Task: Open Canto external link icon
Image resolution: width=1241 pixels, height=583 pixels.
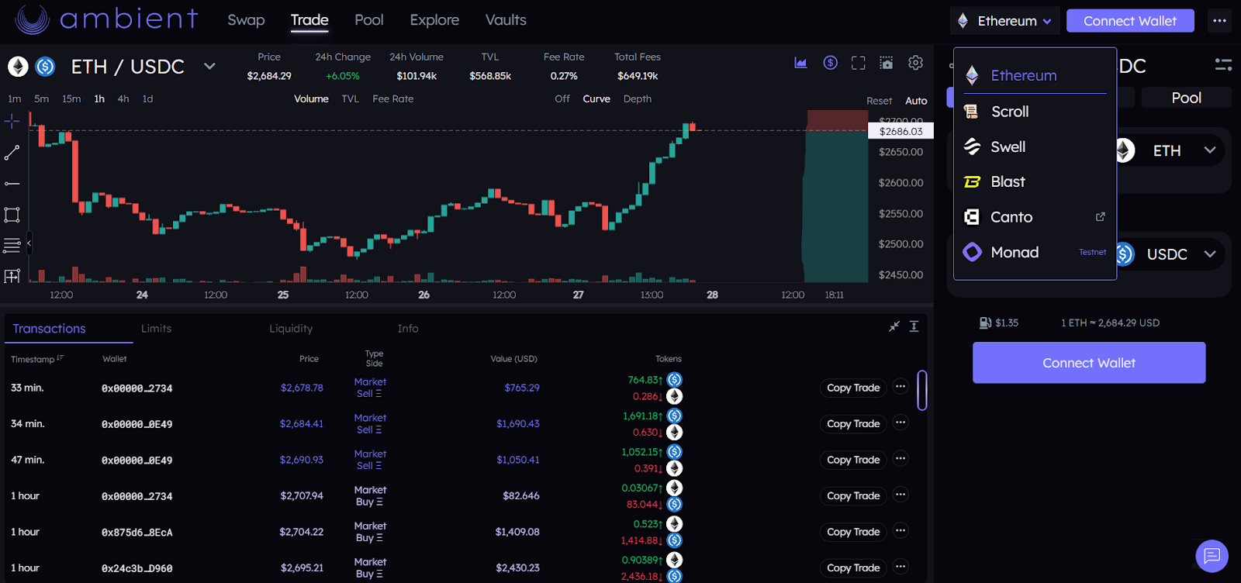Action: coord(1100,217)
